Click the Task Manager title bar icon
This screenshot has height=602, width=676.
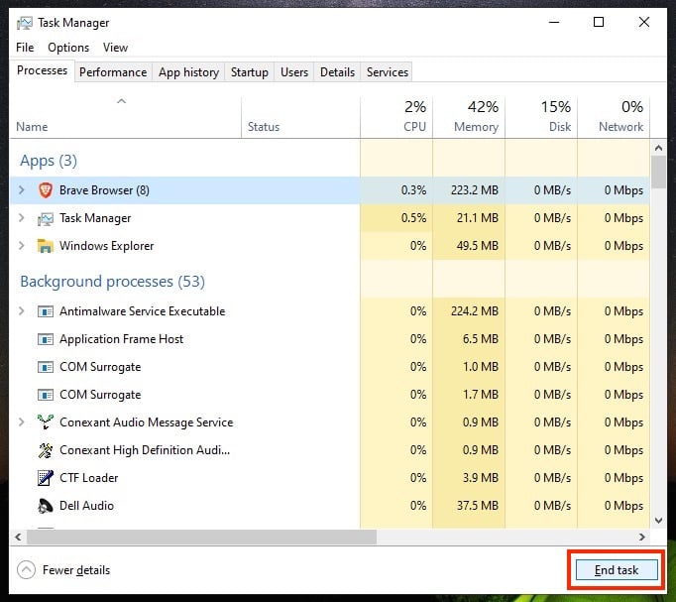pyautogui.click(x=24, y=23)
